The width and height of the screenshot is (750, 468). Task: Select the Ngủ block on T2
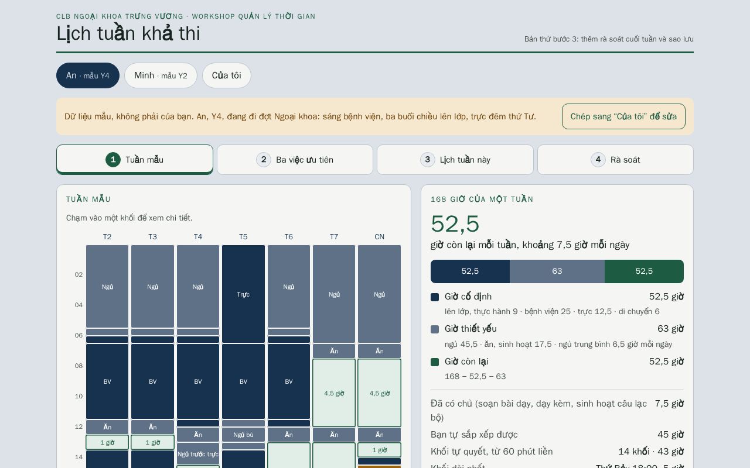(x=107, y=287)
